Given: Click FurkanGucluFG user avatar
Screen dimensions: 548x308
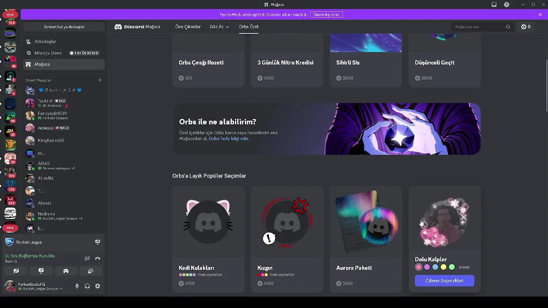Looking at the screenshot, I should click(10, 286).
